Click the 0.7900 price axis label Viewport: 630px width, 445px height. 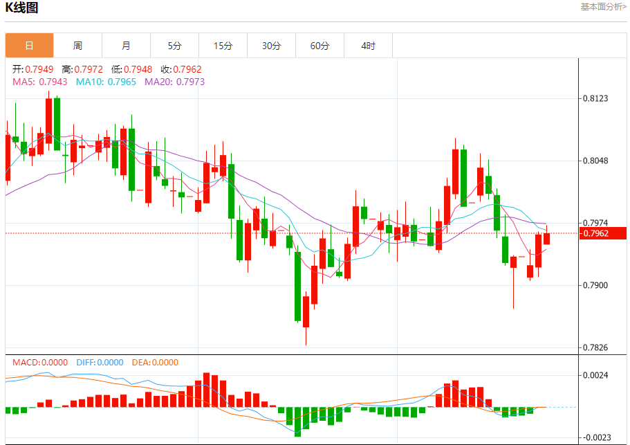(595, 285)
